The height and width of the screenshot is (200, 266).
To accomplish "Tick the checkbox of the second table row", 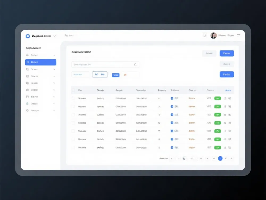I will (73, 106).
